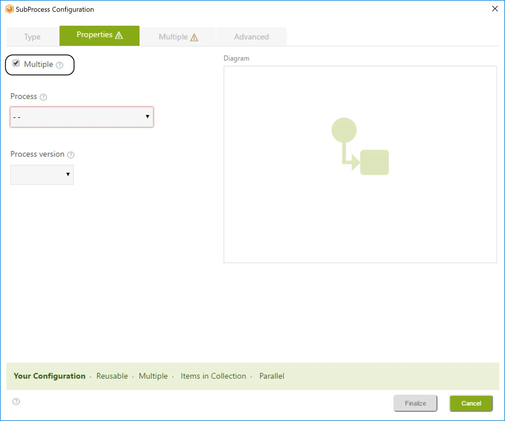Show help for Process version
The height and width of the screenshot is (421, 505).
[x=71, y=155]
